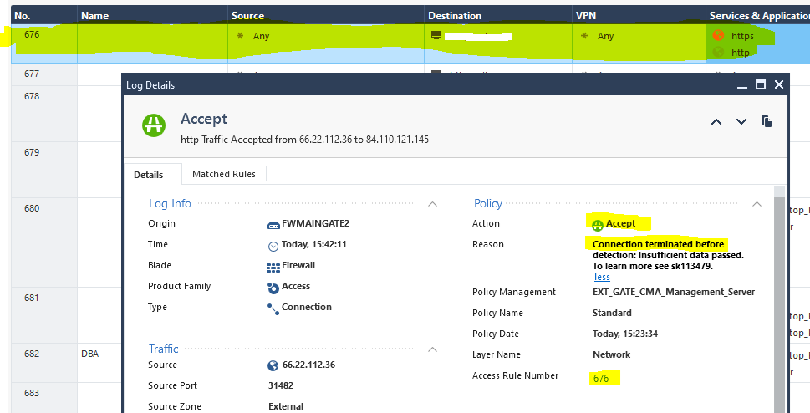Screen dimensions: 810x413
Task: Click the globe icon beside source IP
Action: click(x=273, y=365)
